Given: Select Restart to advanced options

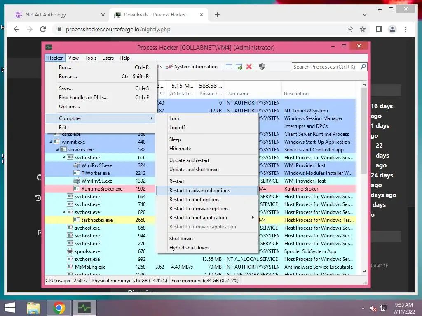Looking at the screenshot, I should (207, 191).
